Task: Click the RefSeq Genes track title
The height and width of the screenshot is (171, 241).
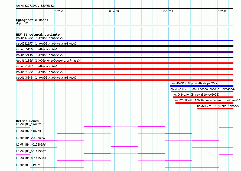Action: click(27, 121)
